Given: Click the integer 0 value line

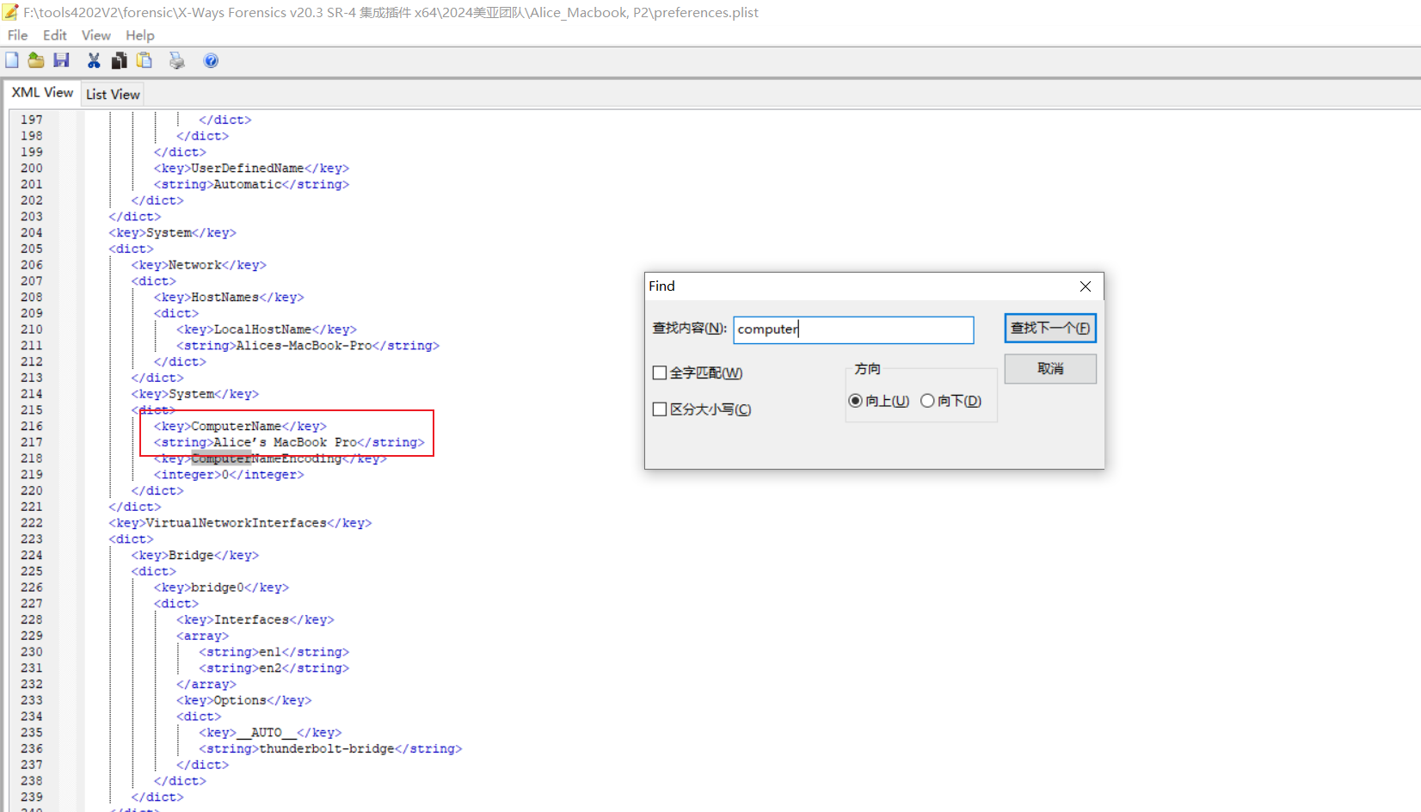Looking at the screenshot, I should coord(229,475).
